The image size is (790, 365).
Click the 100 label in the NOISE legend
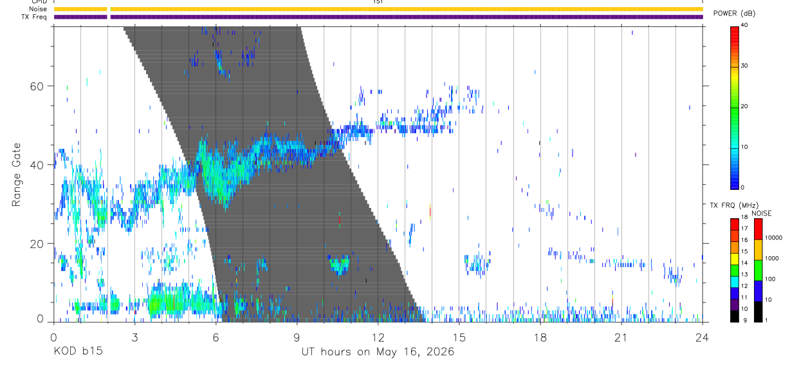click(770, 279)
